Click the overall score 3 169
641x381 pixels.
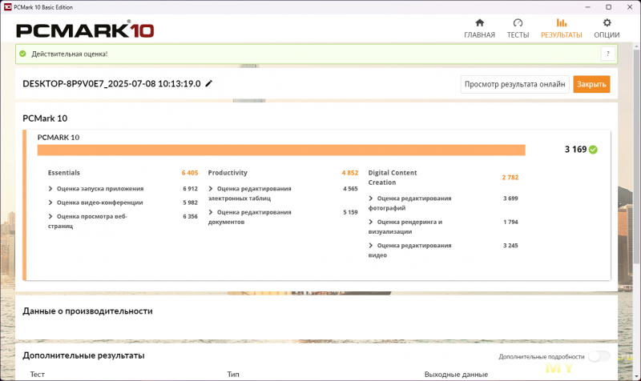tap(575, 150)
